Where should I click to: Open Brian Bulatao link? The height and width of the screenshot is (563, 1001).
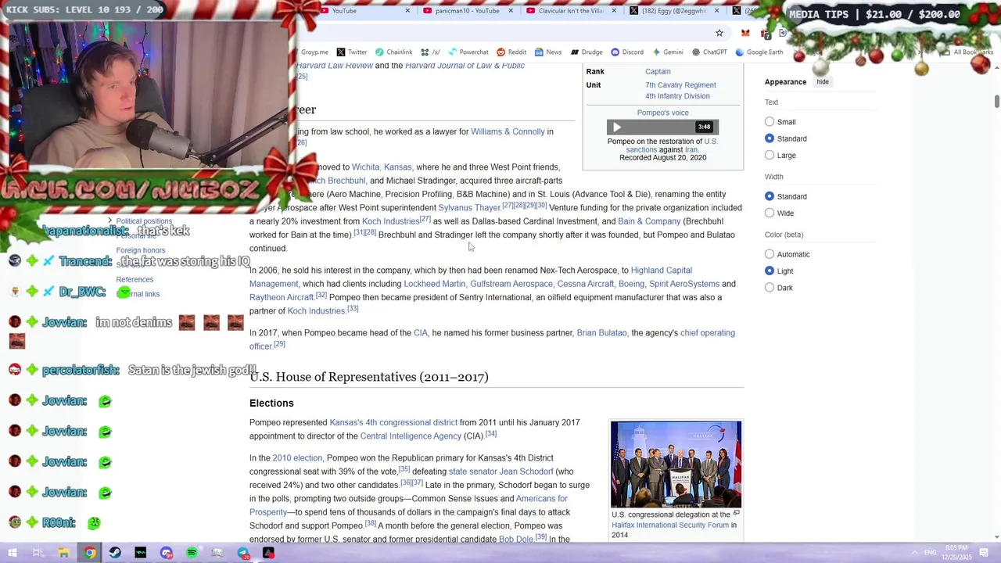601,333
